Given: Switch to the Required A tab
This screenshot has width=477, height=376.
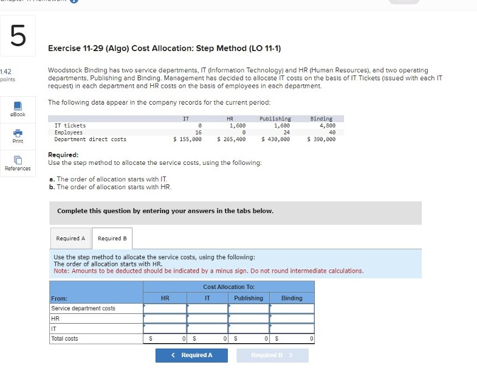Looking at the screenshot, I should (x=70, y=238).
